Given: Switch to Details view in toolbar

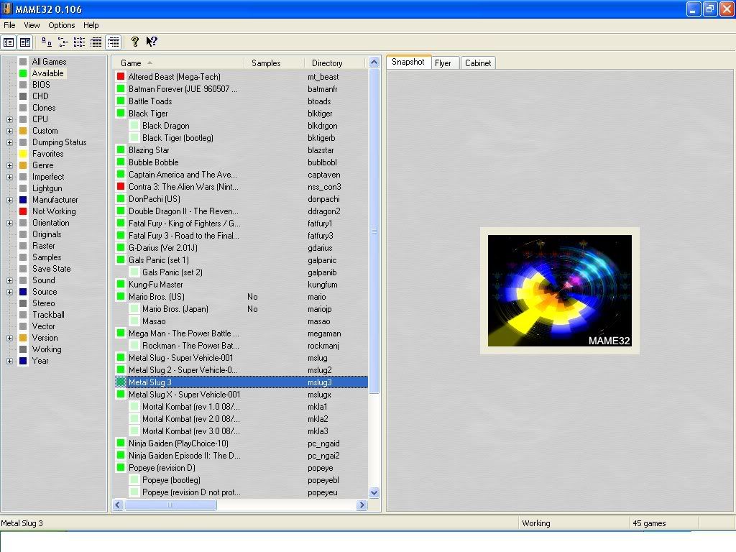Looking at the screenshot, I should [96, 42].
